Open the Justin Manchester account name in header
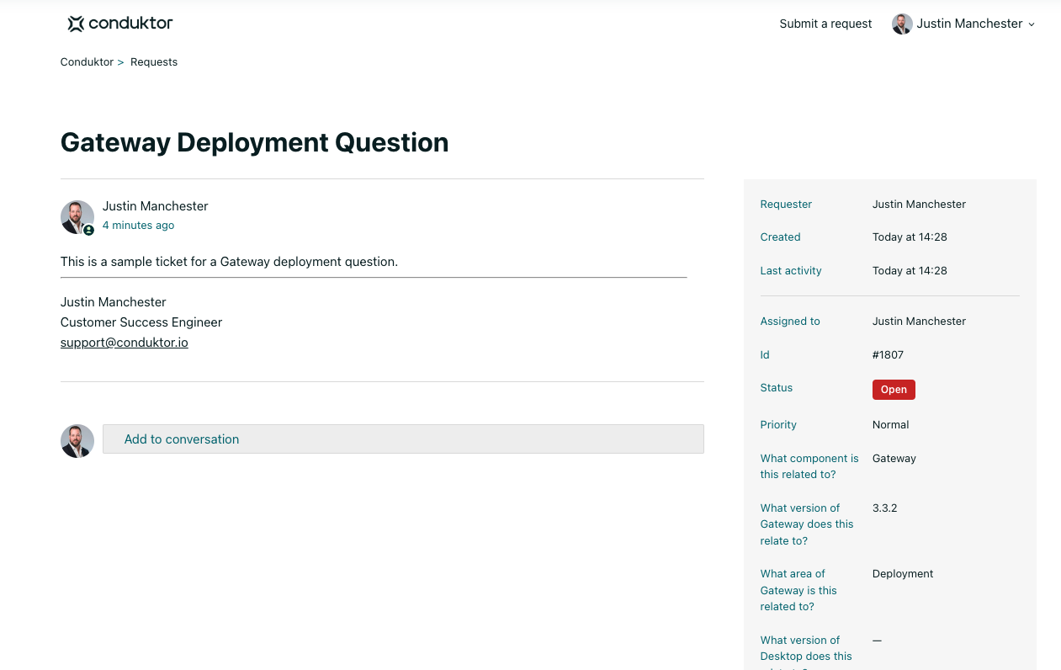The height and width of the screenshot is (670, 1061). click(x=969, y=24)
